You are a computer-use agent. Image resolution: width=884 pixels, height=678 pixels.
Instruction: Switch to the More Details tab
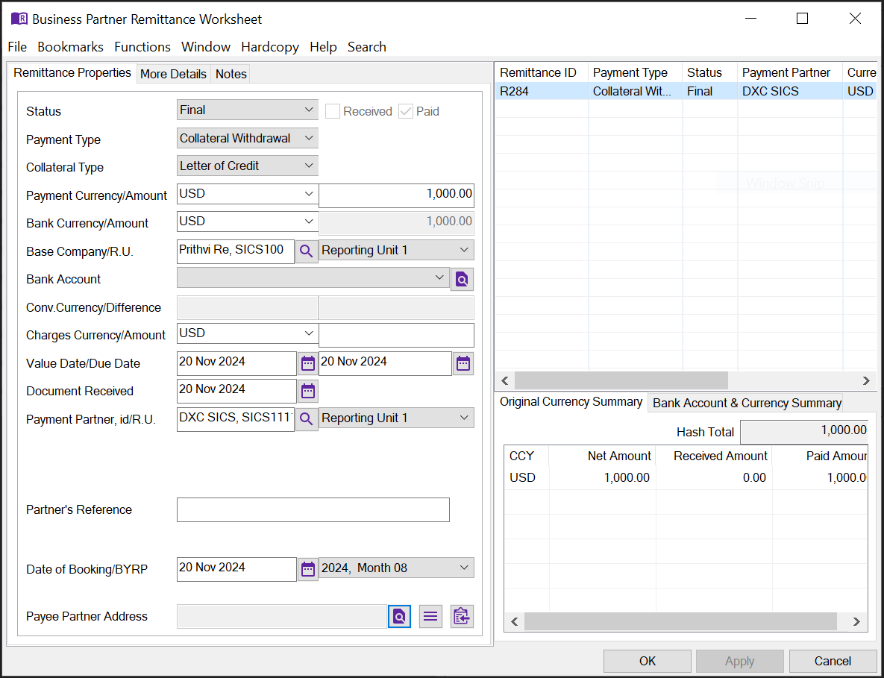pyautogui.click(x=173, y=74)
